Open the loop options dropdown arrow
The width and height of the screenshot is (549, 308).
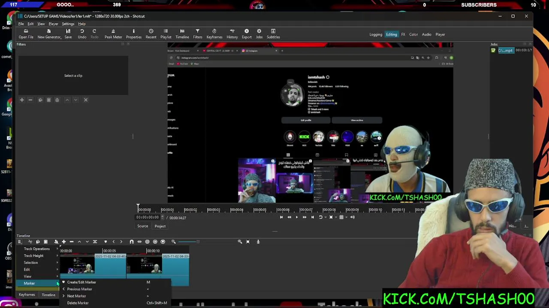[x=325, y=217]
